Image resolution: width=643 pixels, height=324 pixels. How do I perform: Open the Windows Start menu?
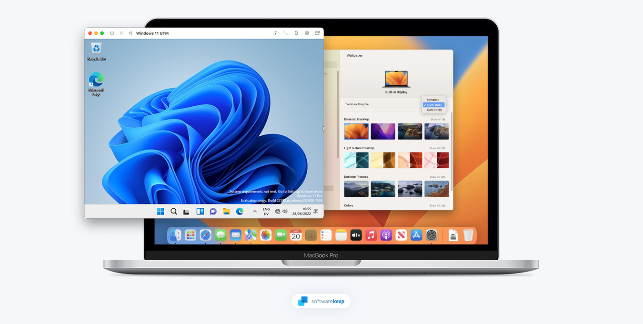161,212
